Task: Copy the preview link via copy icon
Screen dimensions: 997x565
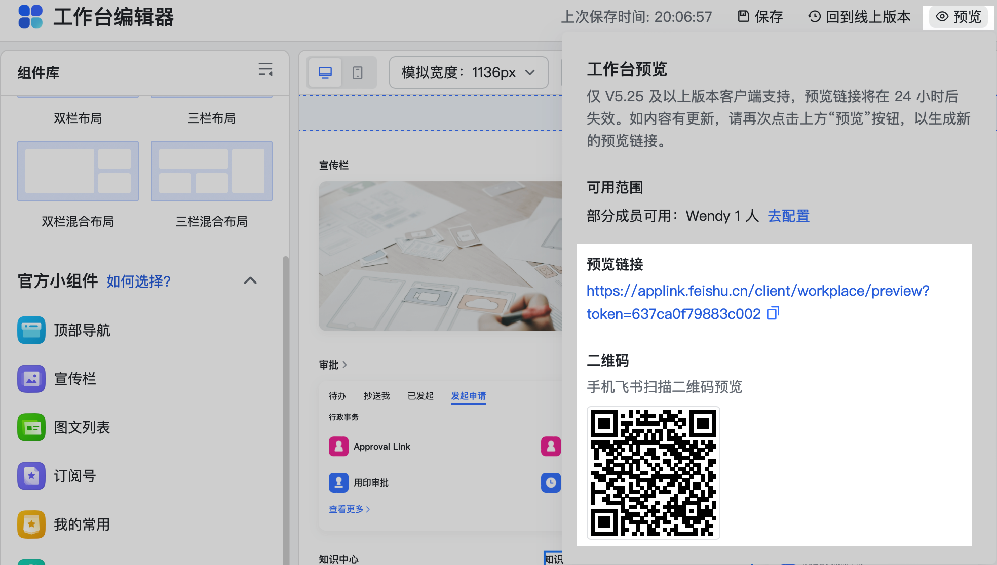Action: 773,313
